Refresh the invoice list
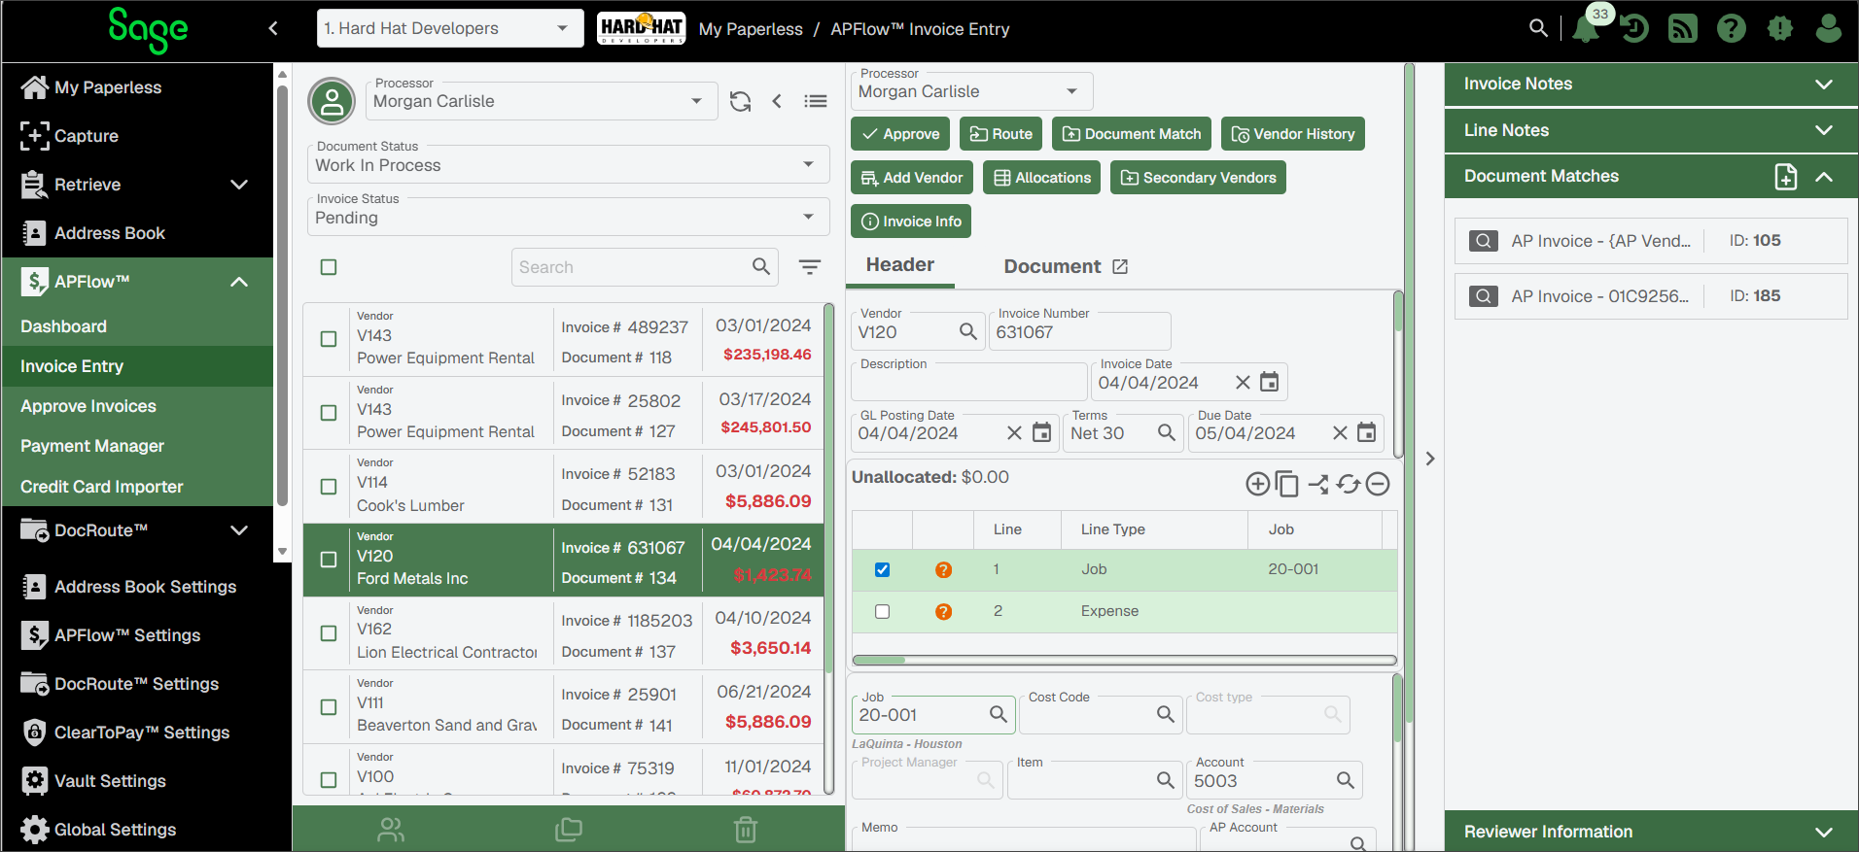 point(740,101)
